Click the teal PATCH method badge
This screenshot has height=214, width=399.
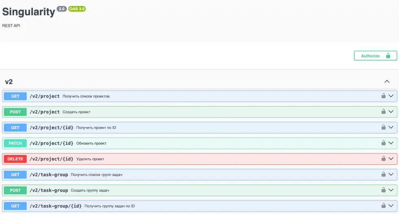coord(15,143)
